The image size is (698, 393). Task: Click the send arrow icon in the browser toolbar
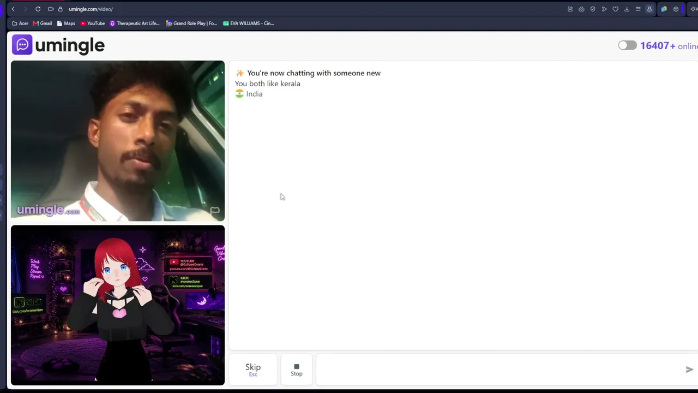click(604, 9)
